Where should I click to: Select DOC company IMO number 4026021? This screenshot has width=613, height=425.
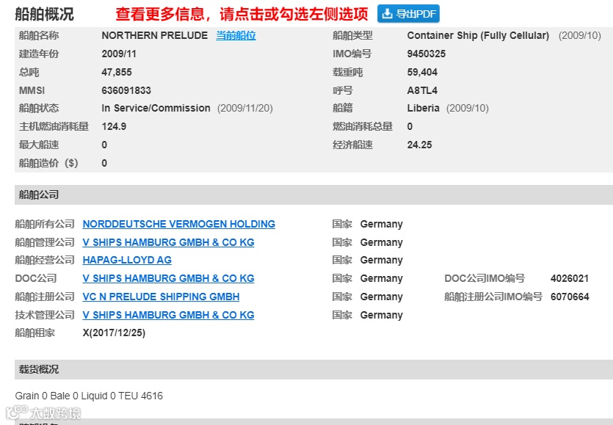pyautogui.click(x=570, y=278)
